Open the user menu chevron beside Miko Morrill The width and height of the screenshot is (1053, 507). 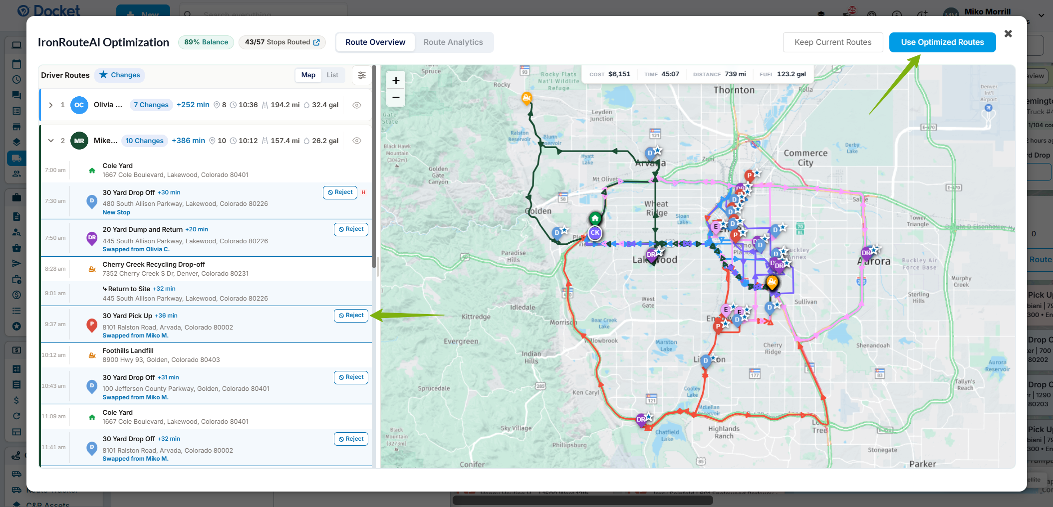click(1042, 15)
